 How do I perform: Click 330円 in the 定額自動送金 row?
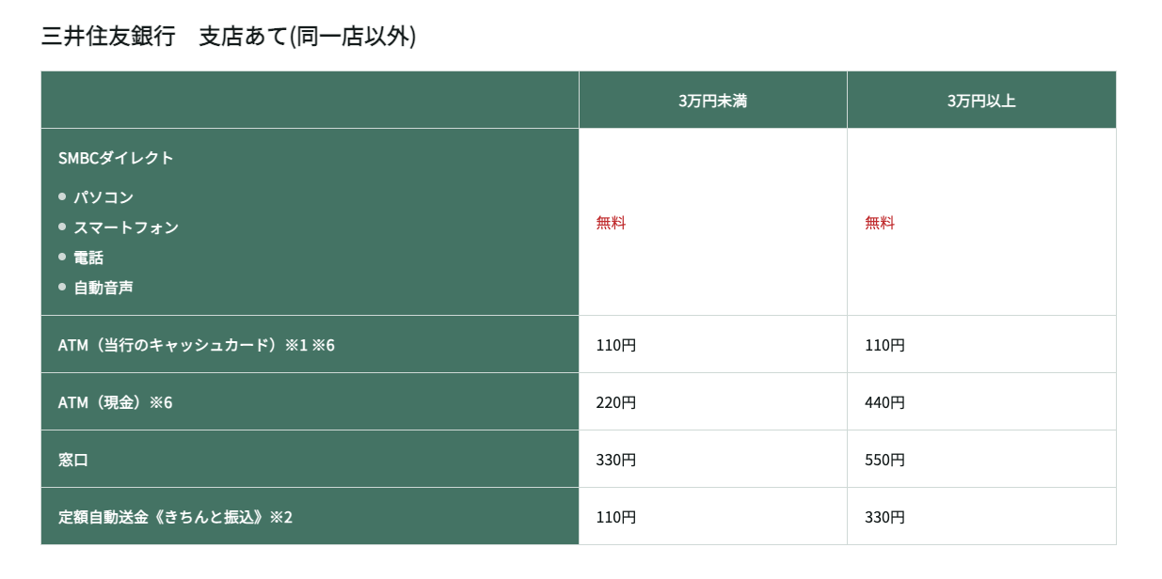[884, 517]
